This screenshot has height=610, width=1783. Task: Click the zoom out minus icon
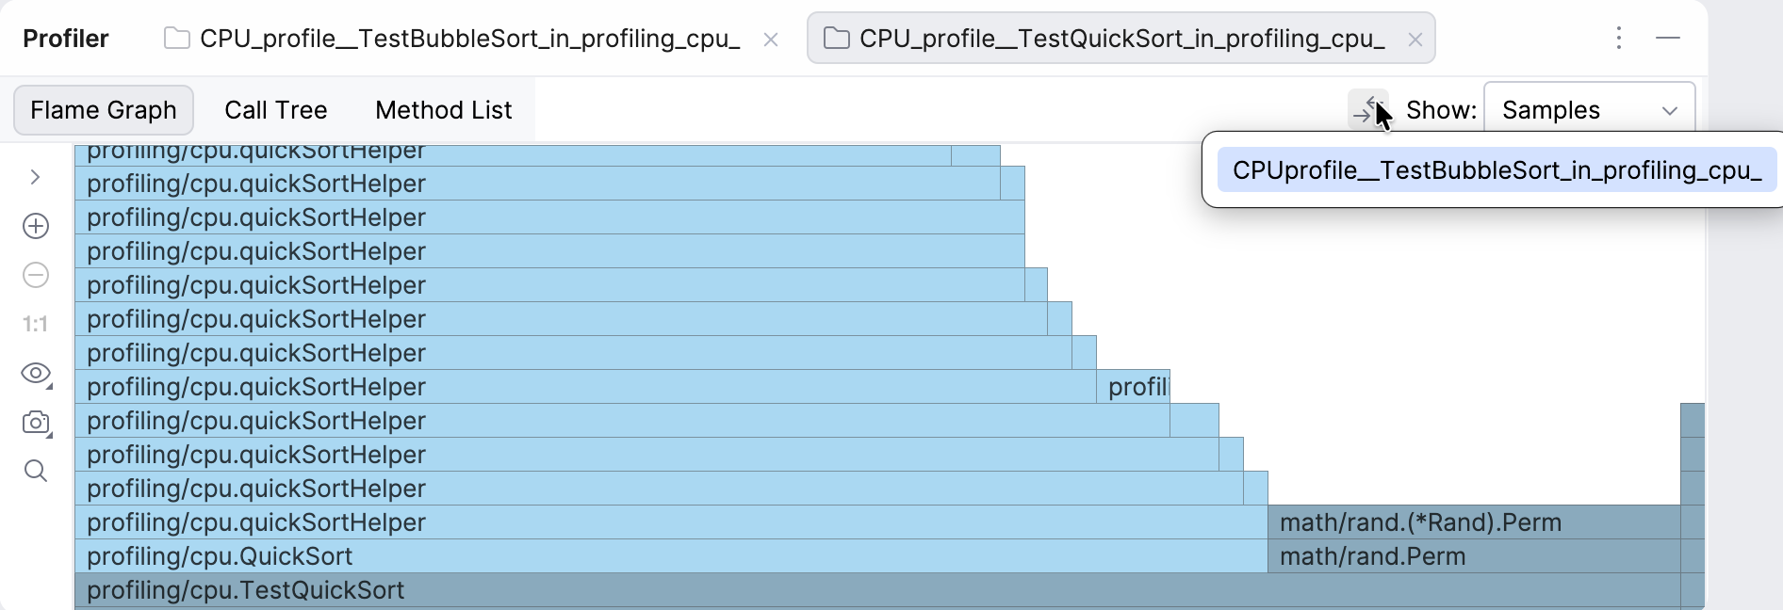[x=36, y=275]
